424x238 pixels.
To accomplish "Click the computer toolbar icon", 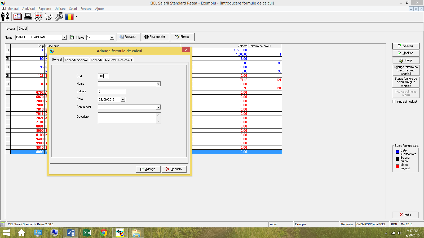I will [28, 17].
